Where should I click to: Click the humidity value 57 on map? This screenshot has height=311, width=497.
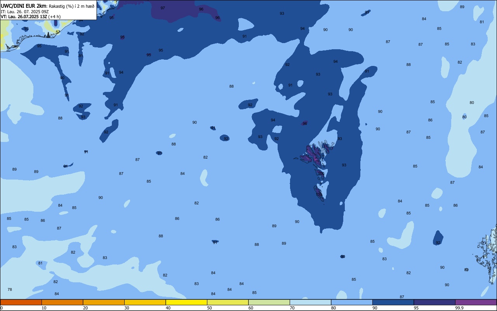(x=58, y=32)
